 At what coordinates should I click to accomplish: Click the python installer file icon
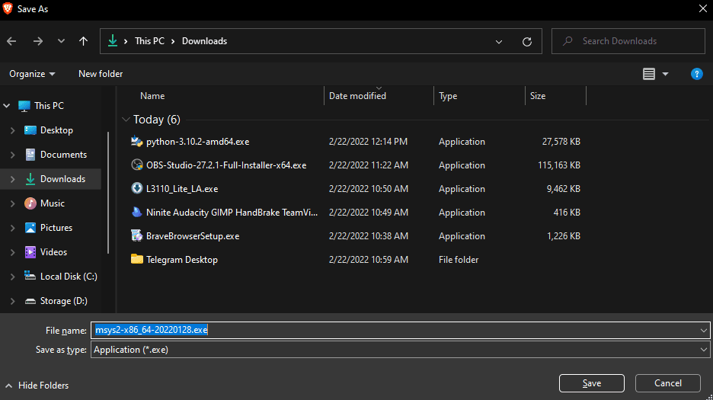137,142
